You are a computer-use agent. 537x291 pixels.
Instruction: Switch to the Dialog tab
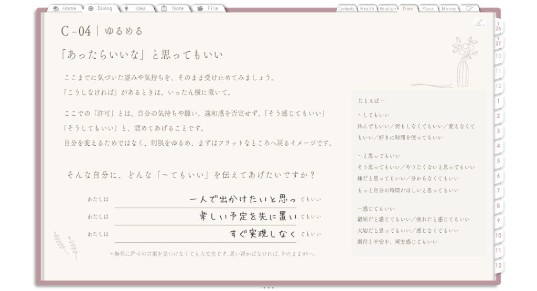[x=101, y=8]
